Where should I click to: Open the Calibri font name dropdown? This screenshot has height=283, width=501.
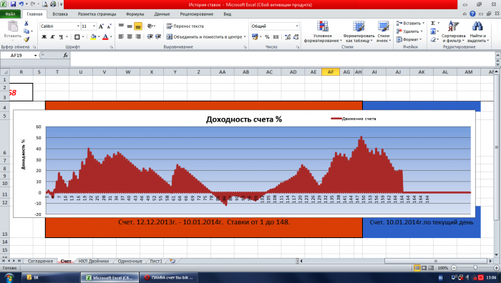60,26
